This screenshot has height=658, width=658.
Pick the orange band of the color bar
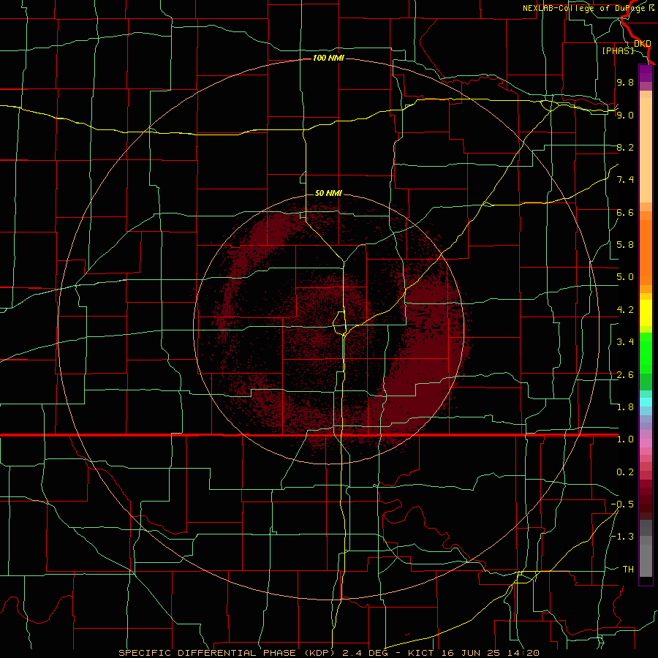pyautogui.click(x=646, y=253)
